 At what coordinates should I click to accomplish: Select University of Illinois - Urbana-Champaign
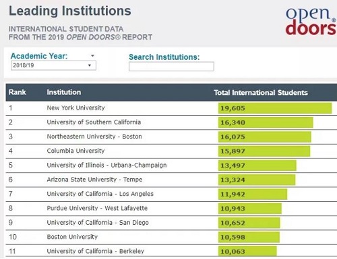[106, 165]
